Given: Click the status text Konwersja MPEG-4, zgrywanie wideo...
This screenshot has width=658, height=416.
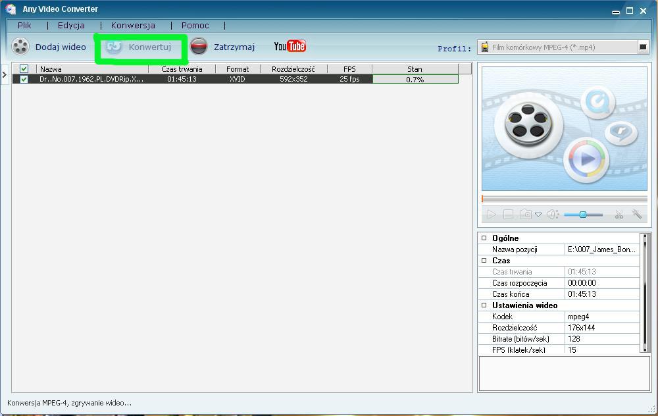Looking at the screenshot, I should (x=69, y=403).
